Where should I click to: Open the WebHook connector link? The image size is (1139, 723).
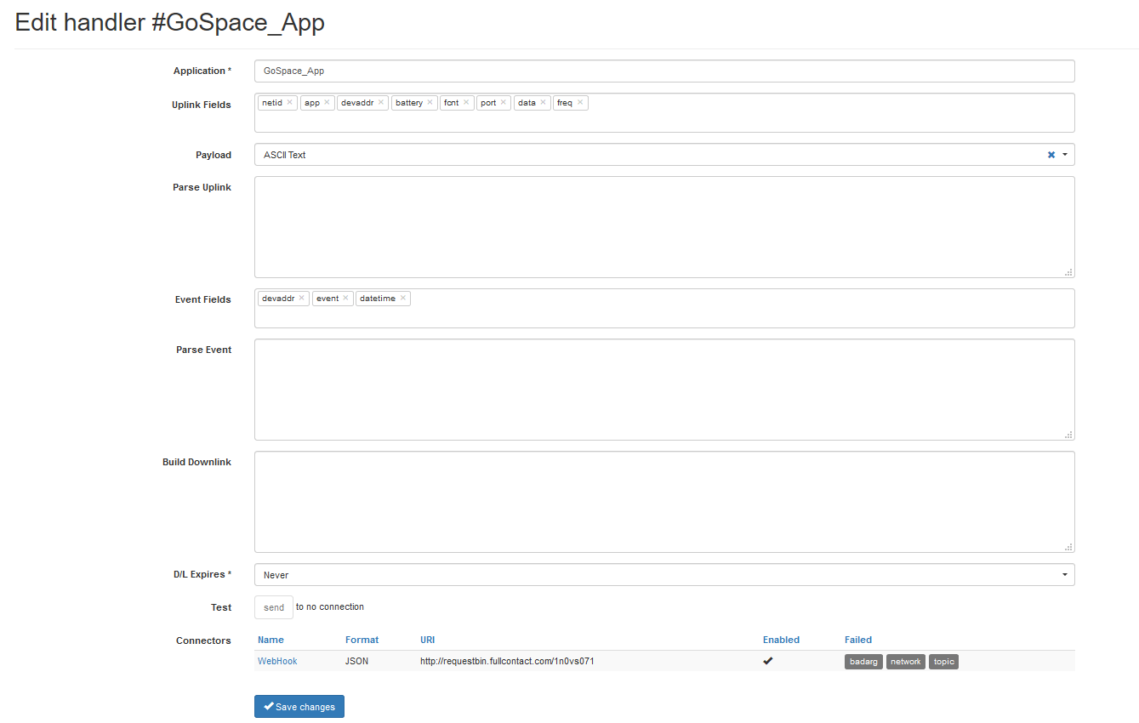coord(277,661)
